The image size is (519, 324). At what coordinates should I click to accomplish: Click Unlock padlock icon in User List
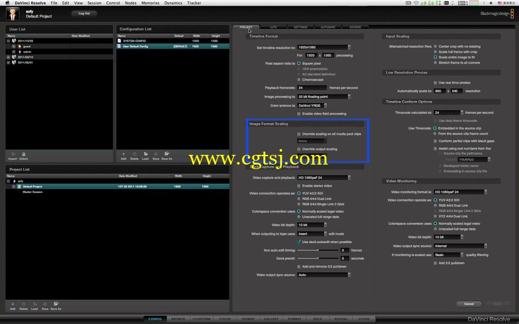point(23,154)
